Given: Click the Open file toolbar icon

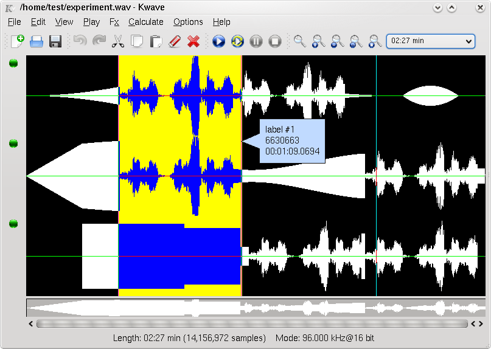Looking at the screenshot, I should tap(37, 41).
